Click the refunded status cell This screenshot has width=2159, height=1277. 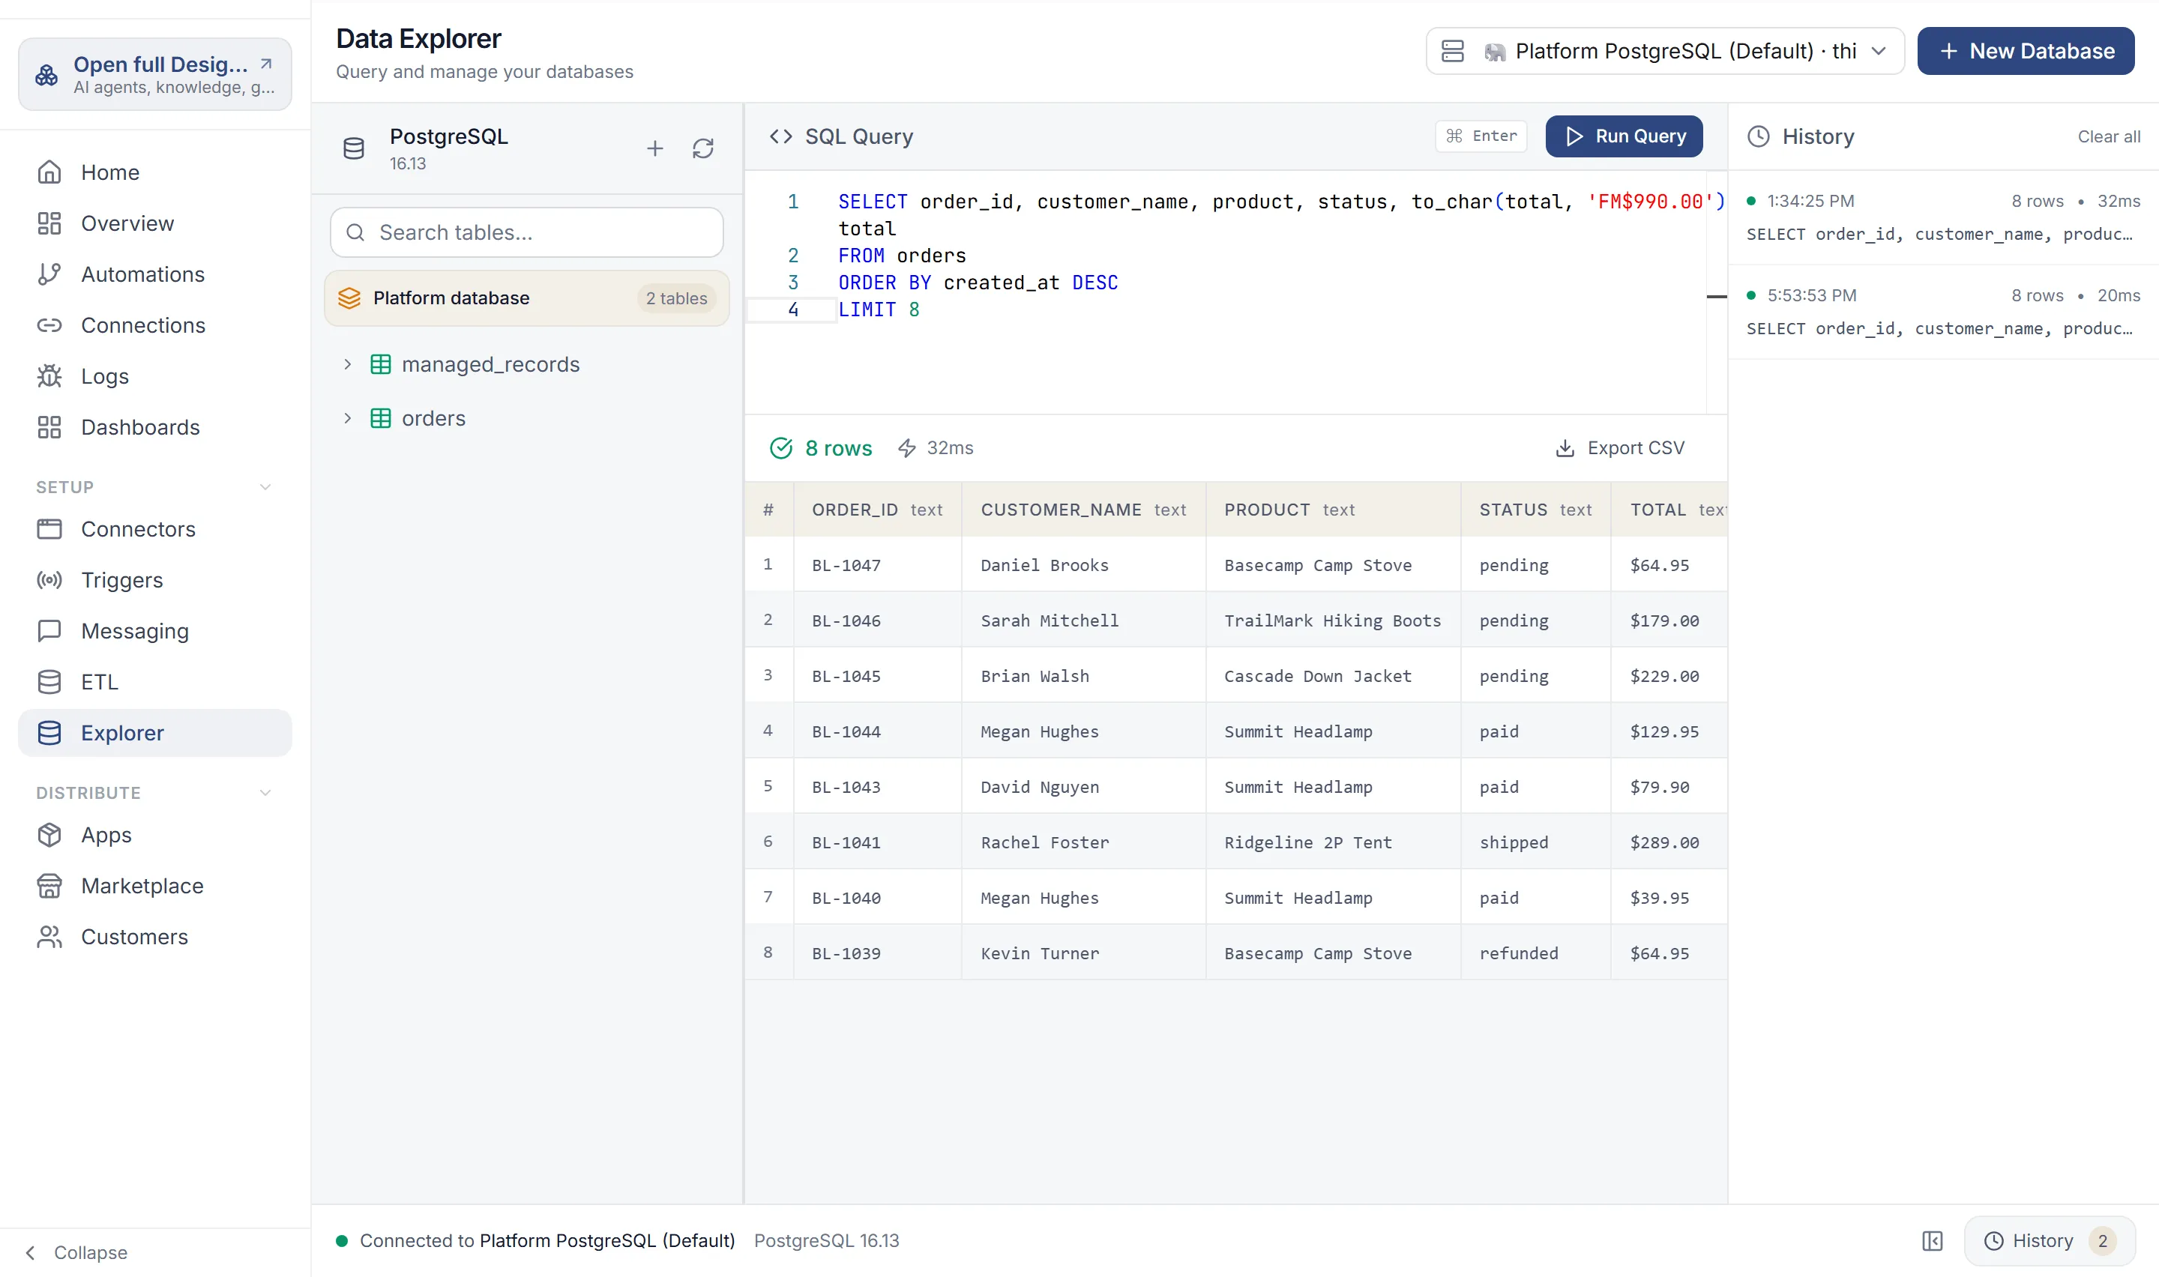point(1535,953)
